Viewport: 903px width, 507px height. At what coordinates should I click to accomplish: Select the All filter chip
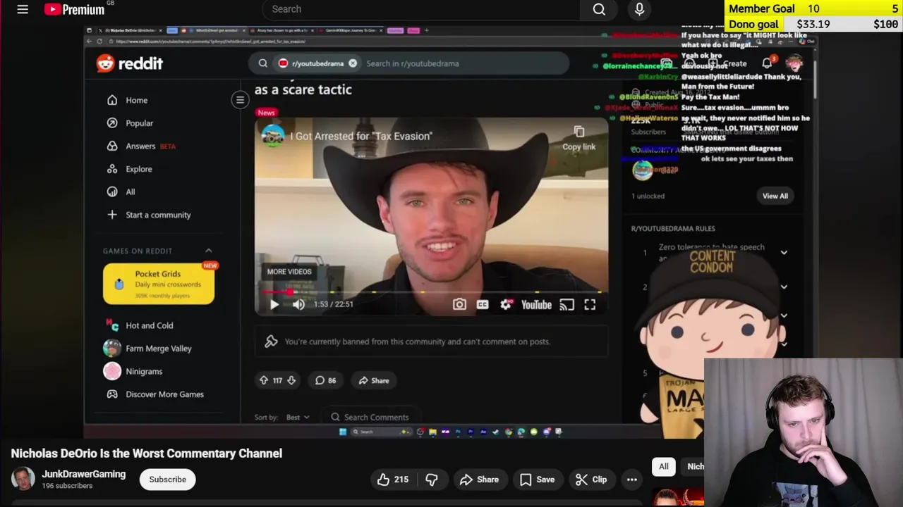(664, 466)
